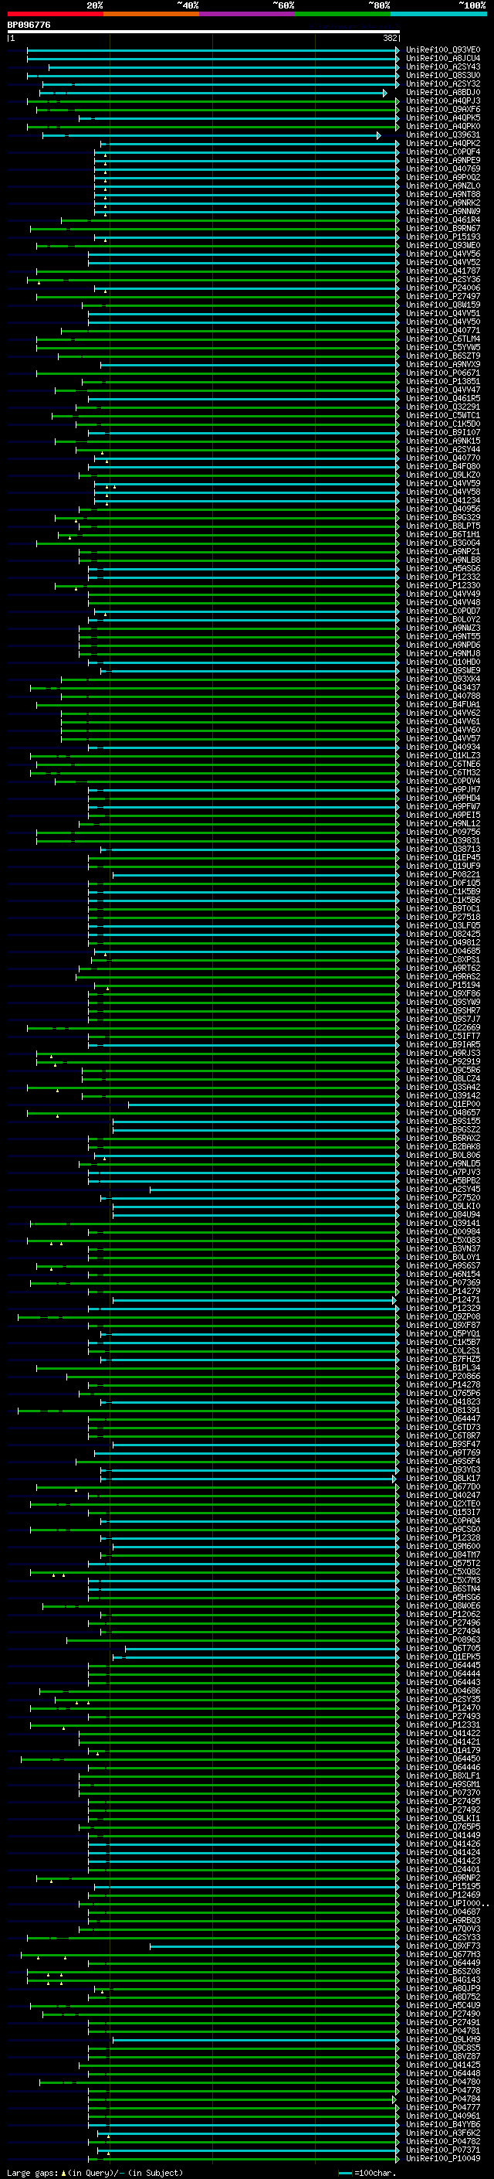Open hit UniRef100_A8BDJ0
Screen dimensions: 494x2179
[443, 92]
